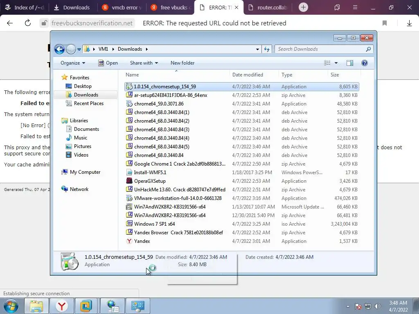Open VMware Workstation from the taskbar

point(86,306)
